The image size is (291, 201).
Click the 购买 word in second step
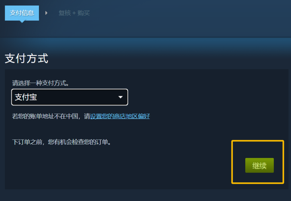point(84,13)
